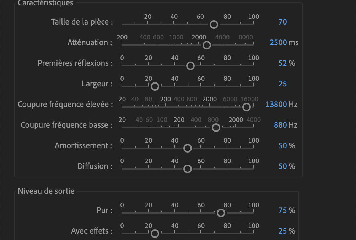Edit the Avec effets value 25
The width and height of the screenshot is (356, 240).
[283, 231]
